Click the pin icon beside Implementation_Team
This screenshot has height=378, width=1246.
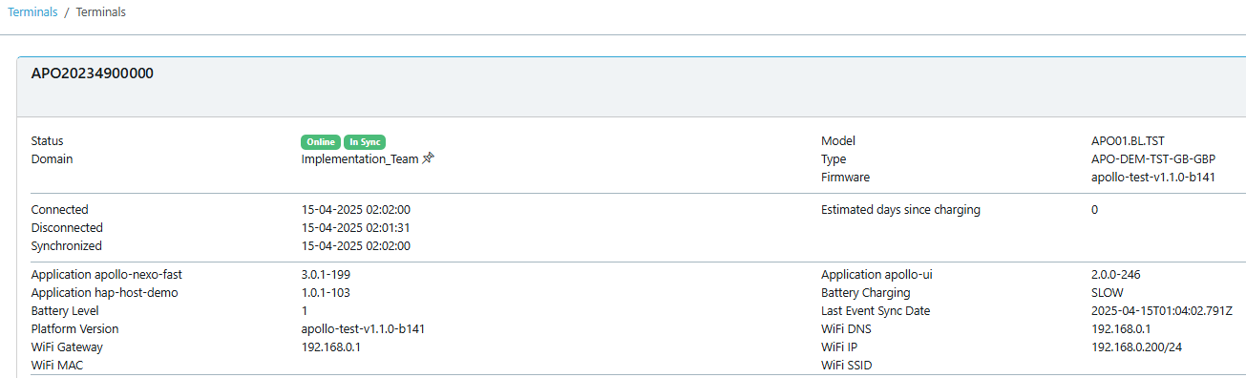pos(428,158)
